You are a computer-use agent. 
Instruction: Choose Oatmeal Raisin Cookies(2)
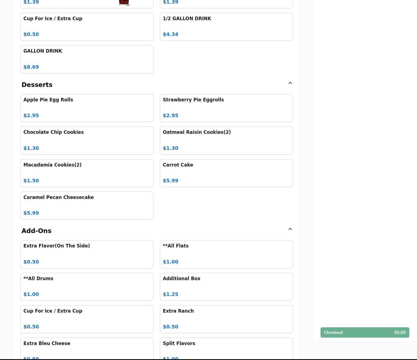[x=226, y=140]
